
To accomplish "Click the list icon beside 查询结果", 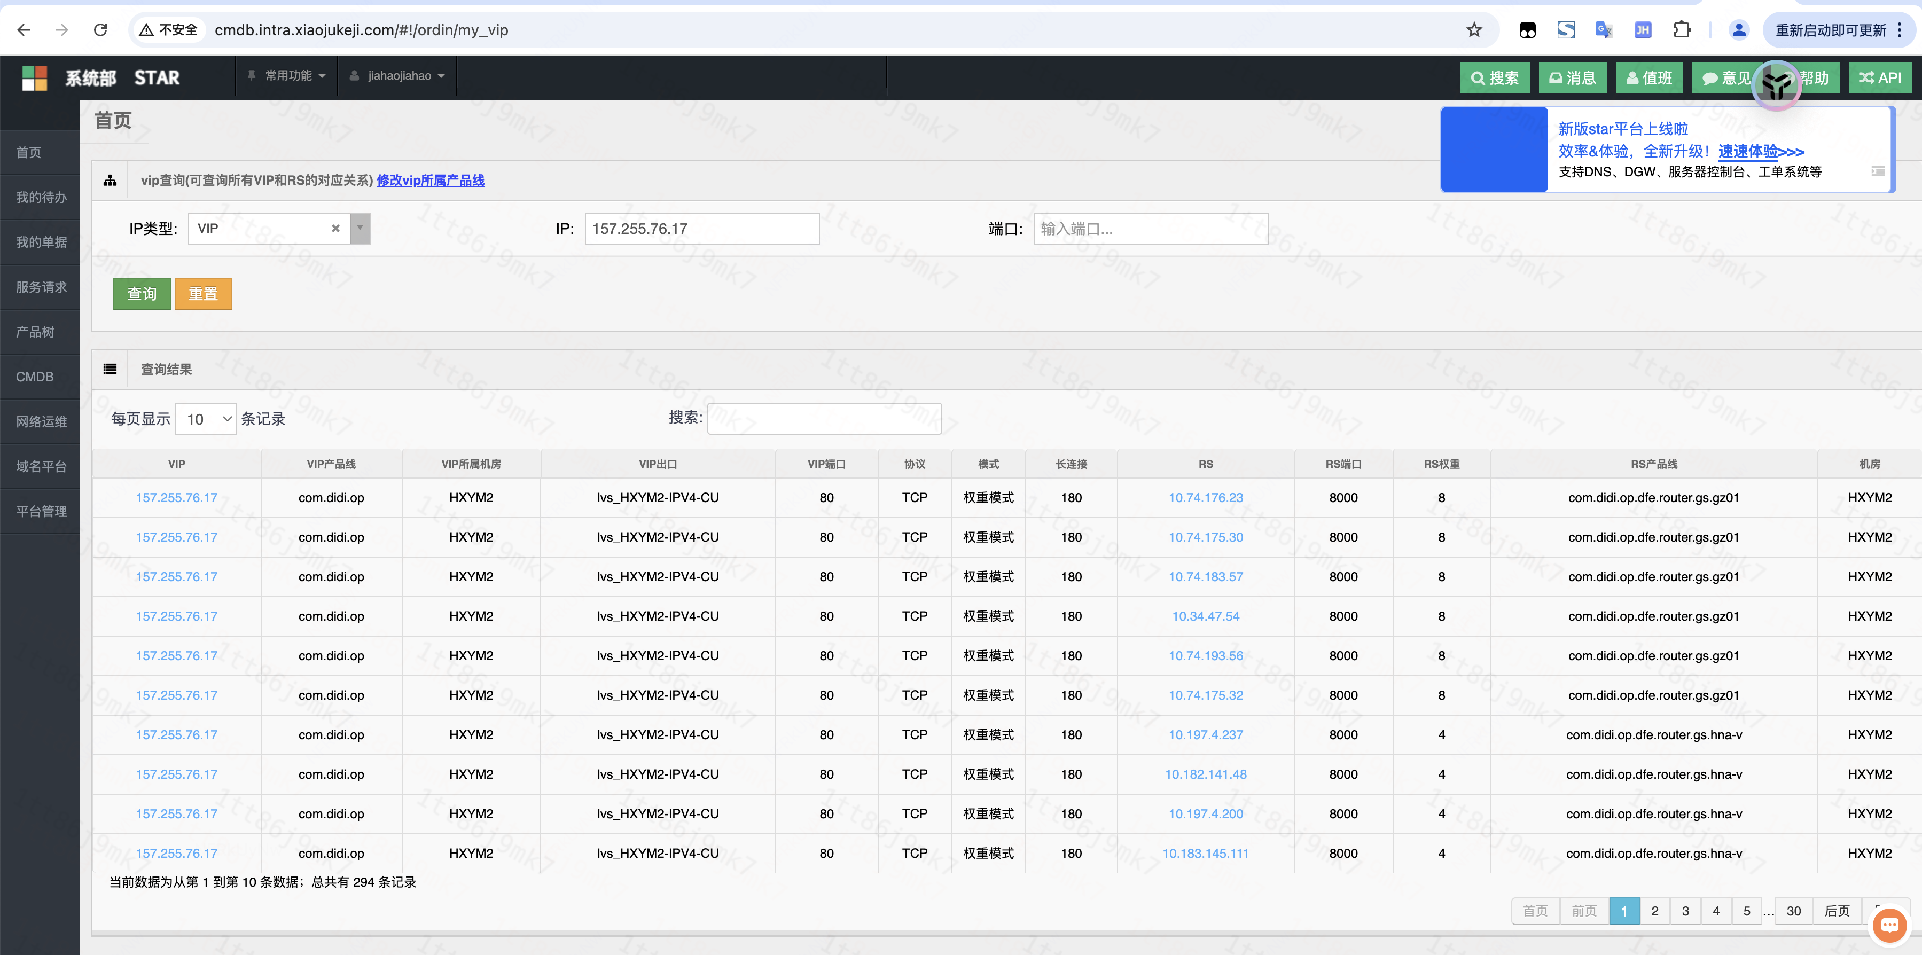I will (x=111, y=369).
